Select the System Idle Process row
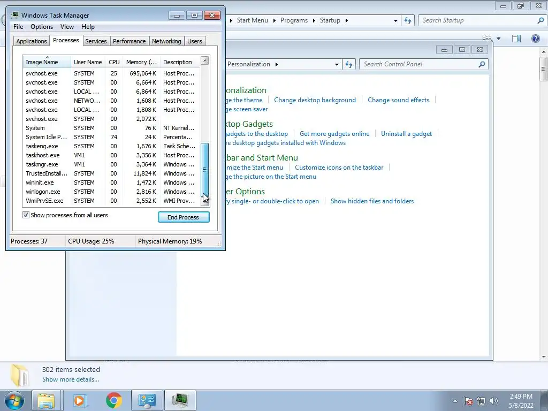 [x=111, y=137]
